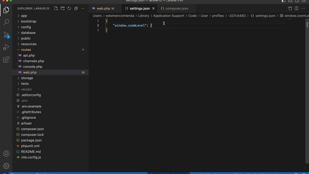Close the settings.json tab

(154, 9)
